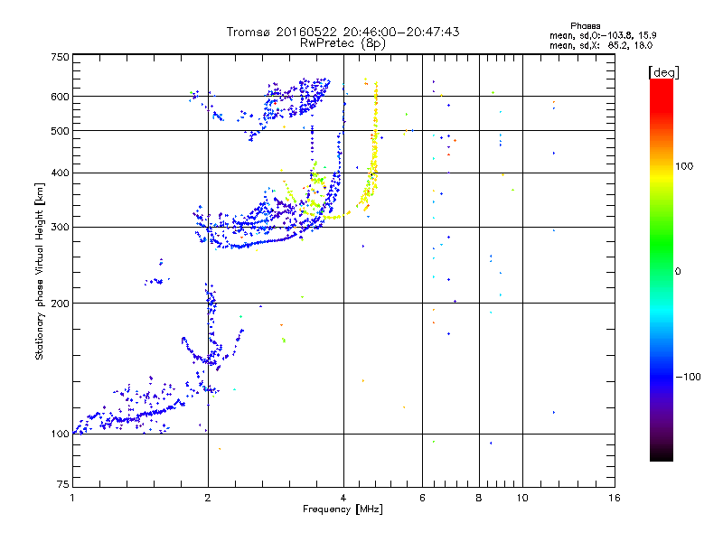The image size is (723, 542).
Task: Select the 'RwPretec (8p)' subtitle text
Action: (343, 43)
